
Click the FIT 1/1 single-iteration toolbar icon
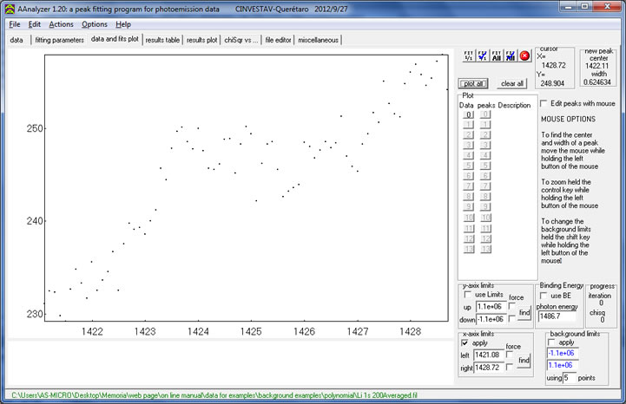469,56
